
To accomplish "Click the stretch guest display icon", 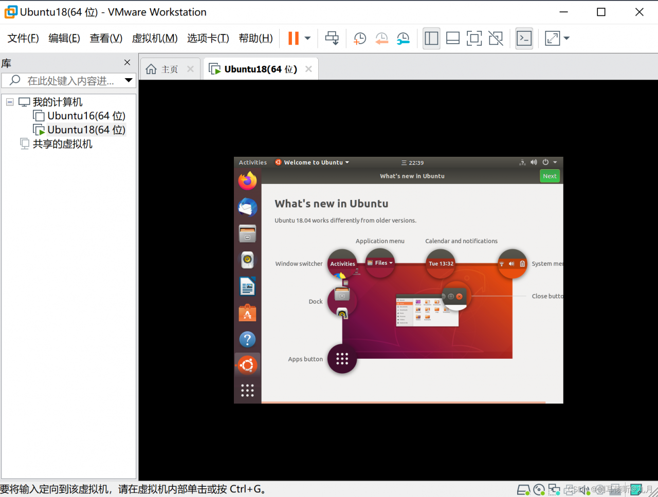I will tap(552, 38).
